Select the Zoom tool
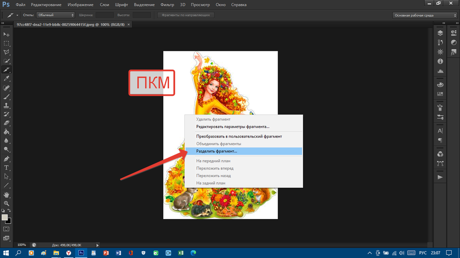The width and height of the screenshot is (460, 258). pos(7,203)
